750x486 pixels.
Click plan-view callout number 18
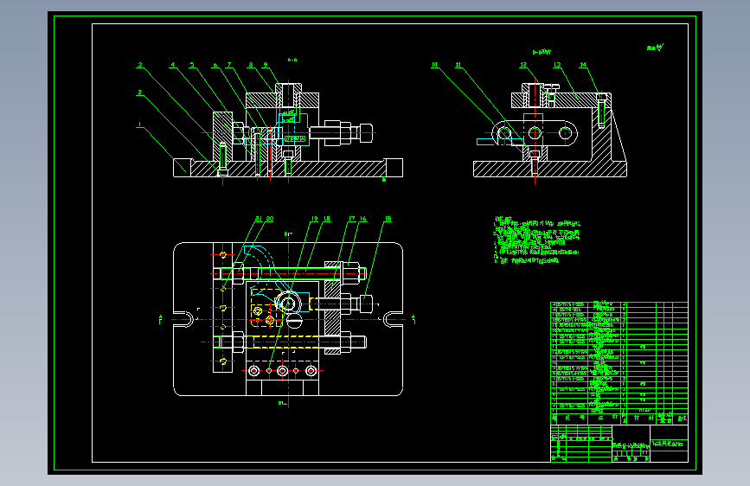click(327, 219)
